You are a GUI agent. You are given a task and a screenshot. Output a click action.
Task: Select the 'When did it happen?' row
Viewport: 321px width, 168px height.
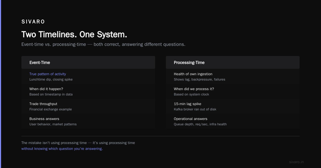(x=88, y=91)
